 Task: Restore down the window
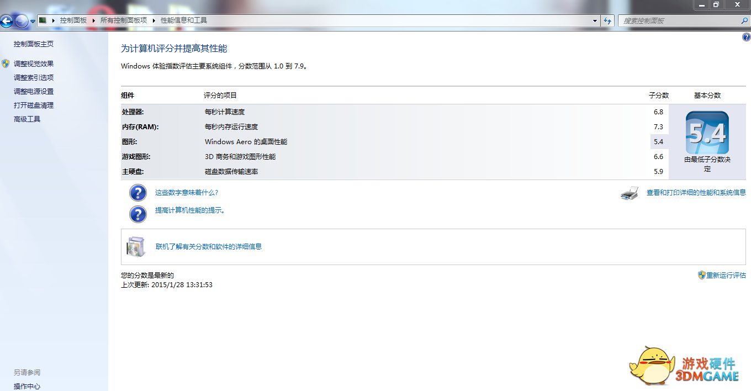(716, 4)
